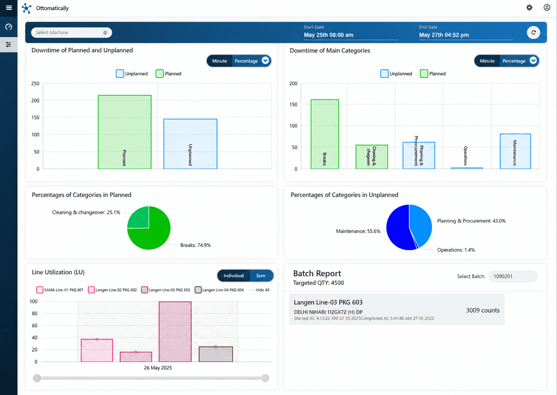Click the Maintenance bar in Main Categories

(x=515, y=151)
